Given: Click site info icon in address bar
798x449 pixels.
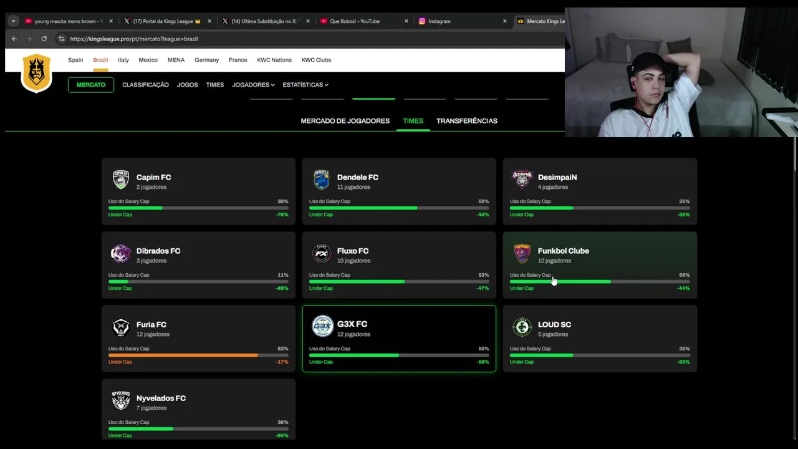Looking at the screenshot, I should pos(62,39).
